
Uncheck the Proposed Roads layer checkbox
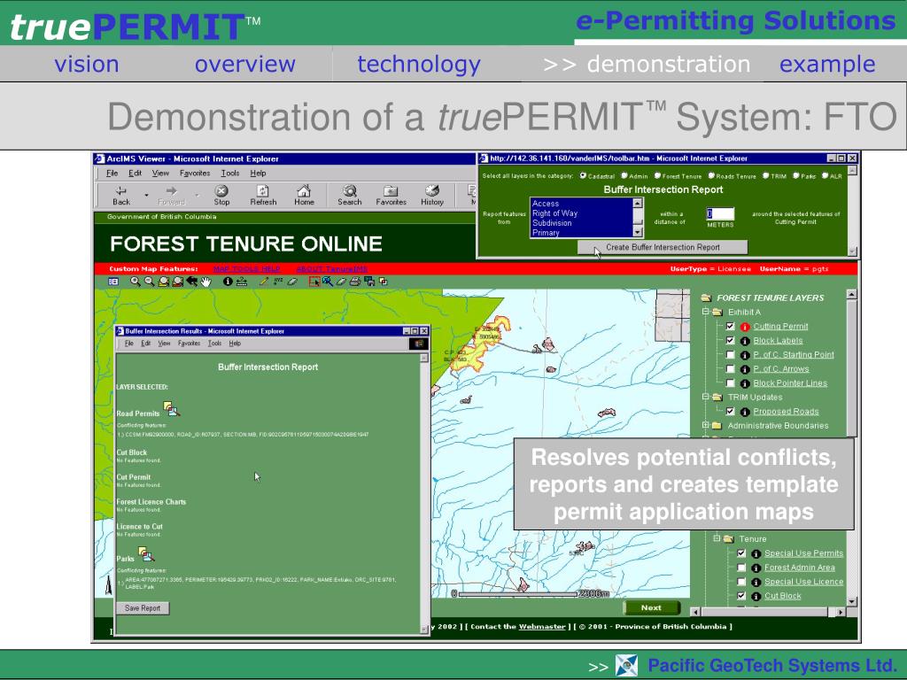pos(730,411)
